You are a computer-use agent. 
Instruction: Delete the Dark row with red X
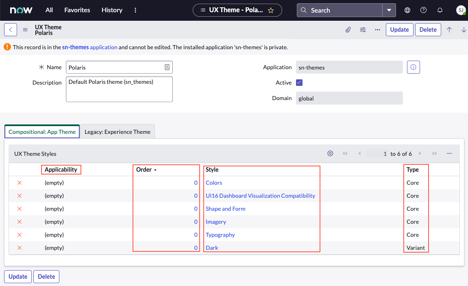click(20, 248)
